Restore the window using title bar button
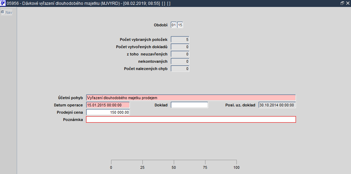Screen dimensions: 351x174 [342, 3]
